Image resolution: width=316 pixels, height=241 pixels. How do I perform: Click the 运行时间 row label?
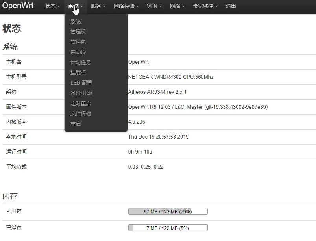coord(16,152)
